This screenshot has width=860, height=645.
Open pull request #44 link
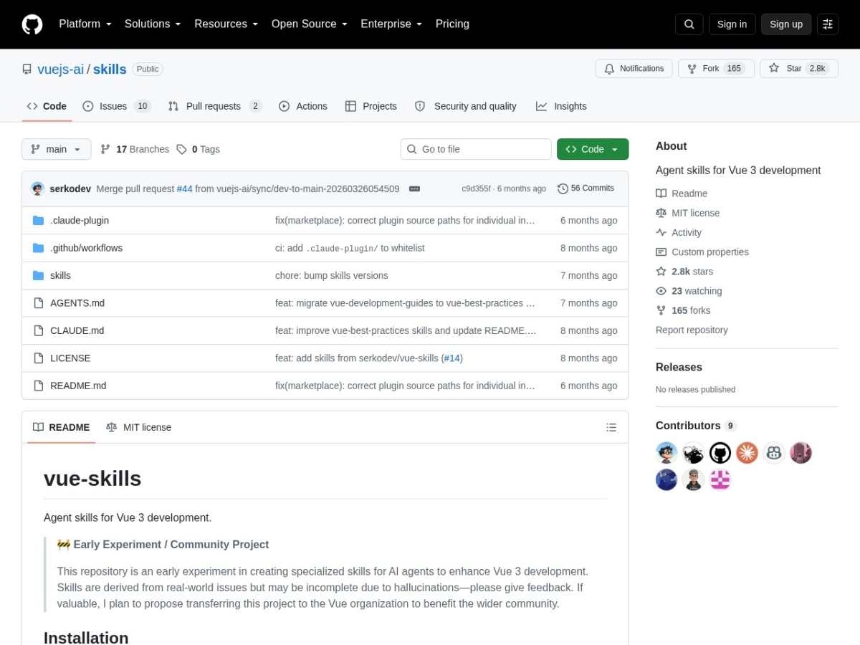point(185,189)
